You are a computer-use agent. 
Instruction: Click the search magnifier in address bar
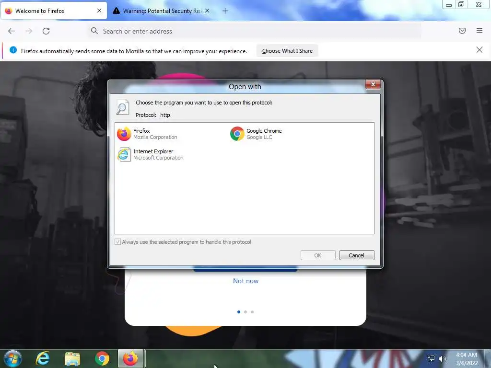click(94, 31)
